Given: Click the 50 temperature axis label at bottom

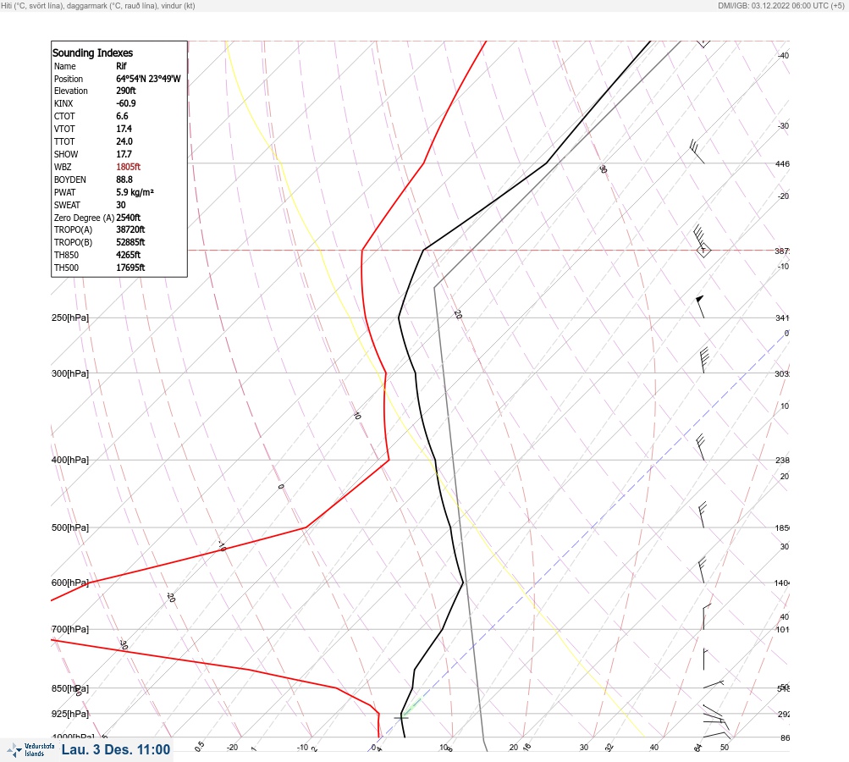Looking at the screenshot, I should pyautogui.click(x=725, y=748).
